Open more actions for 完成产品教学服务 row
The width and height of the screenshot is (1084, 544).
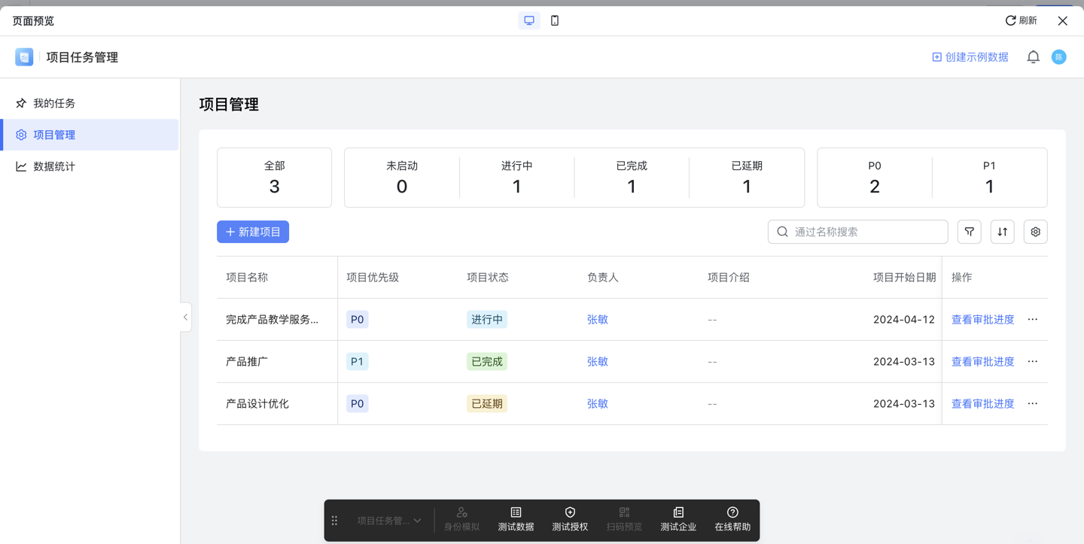point(1033,320)
